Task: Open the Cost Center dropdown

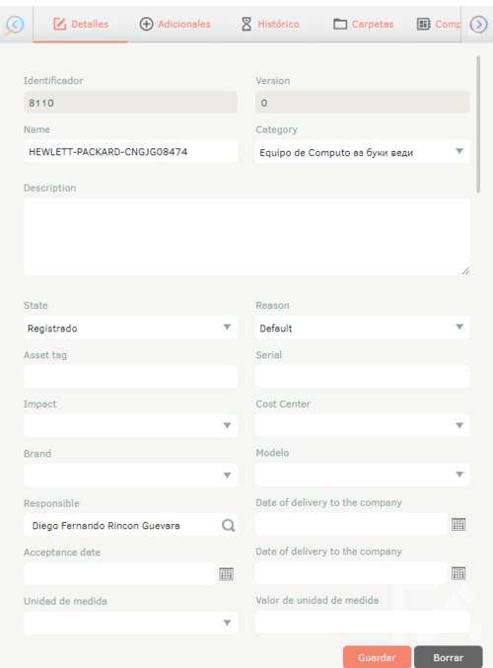Action: (x=362, y=425)
